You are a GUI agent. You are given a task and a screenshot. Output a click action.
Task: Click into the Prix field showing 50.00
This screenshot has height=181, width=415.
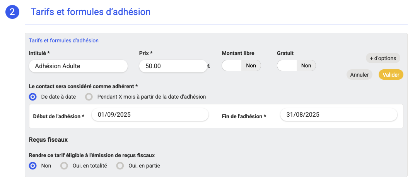pos(173,66)
